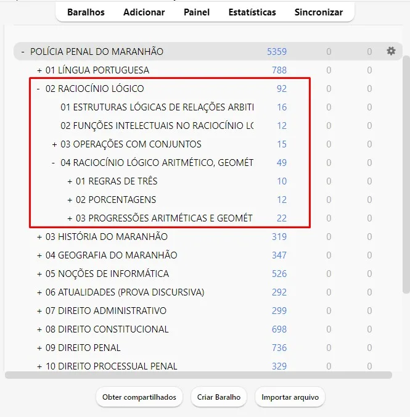Screen dimensions: 410x417
Task: Open 04 RACIOCÍNIO LÓGICO ARITMÉTICO deck name
Action: pyautogui.click(x=157, y=162)
